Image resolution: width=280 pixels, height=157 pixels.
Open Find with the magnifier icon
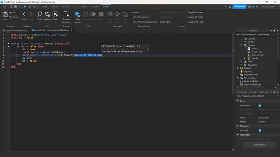39,14
